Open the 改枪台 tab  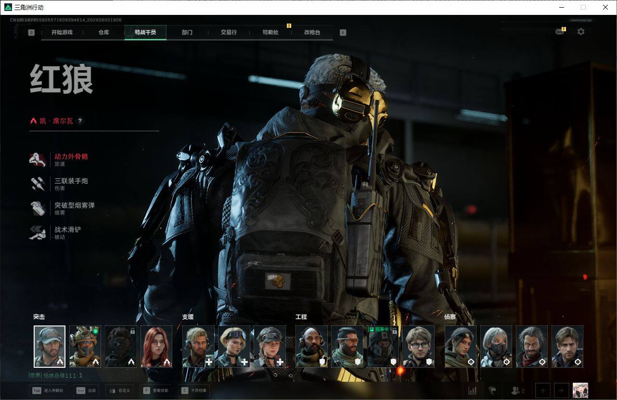click(312, 33)
